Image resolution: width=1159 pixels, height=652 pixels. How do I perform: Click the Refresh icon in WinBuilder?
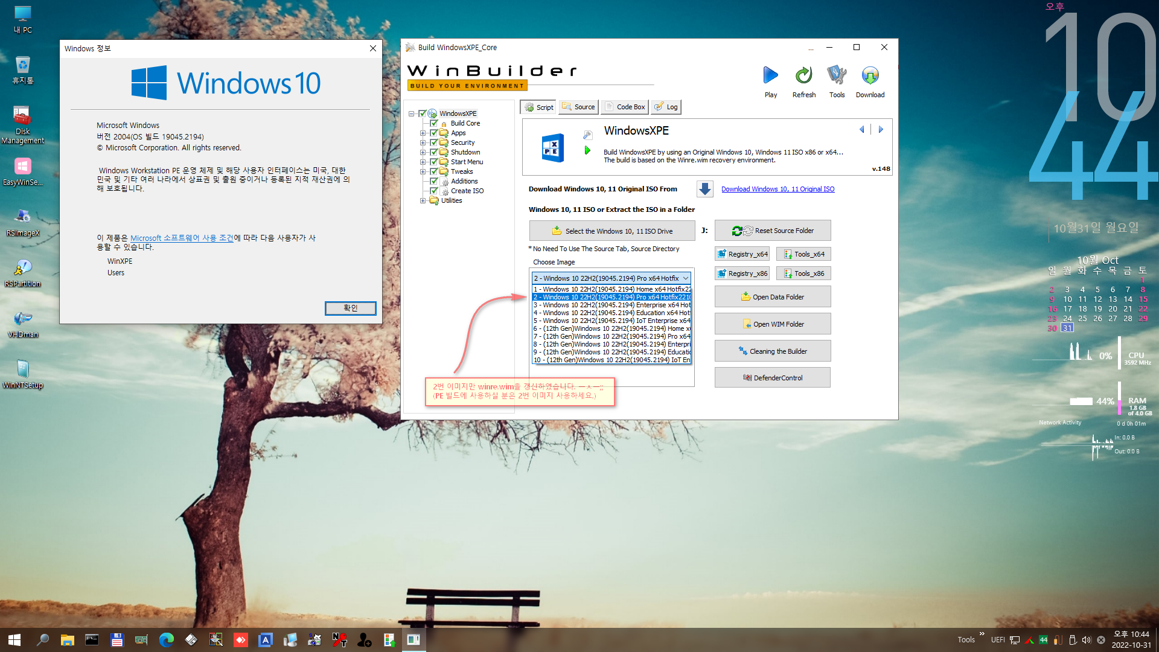pos(803,75)
